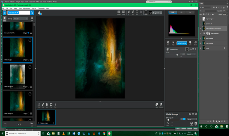Open the notifications bell

coord(40,13)
